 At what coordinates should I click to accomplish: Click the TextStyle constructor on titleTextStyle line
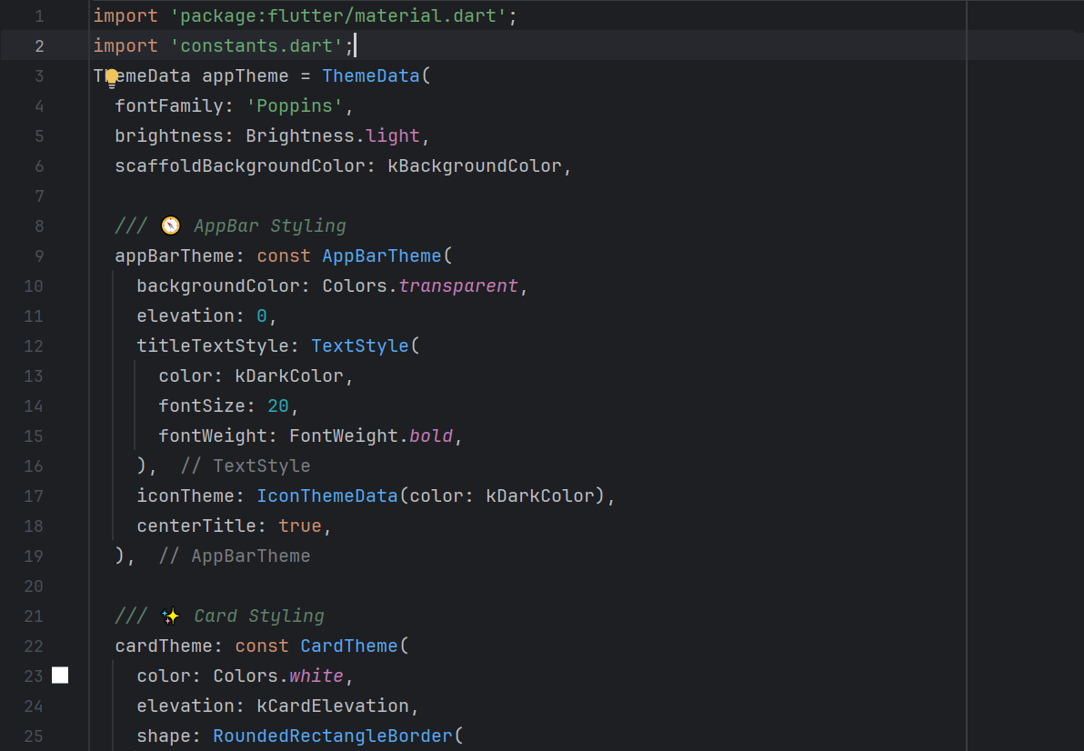(360, 346)
